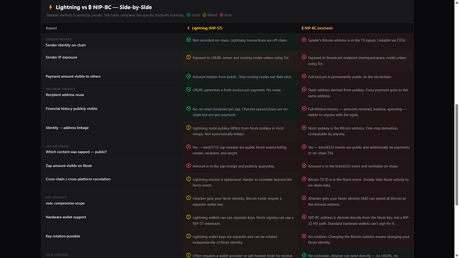Image resolution: width=459 pixels, height=258 pixels.
Task: Click the lightning bolt icon beside the title
Action: pyautogui.click(x=51, y=7)
